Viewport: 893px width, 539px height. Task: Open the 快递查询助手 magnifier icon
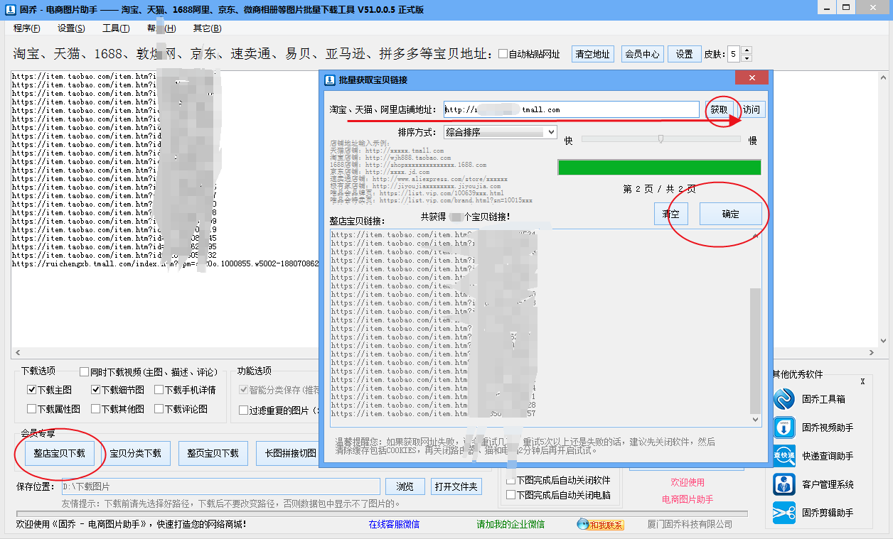784,456
